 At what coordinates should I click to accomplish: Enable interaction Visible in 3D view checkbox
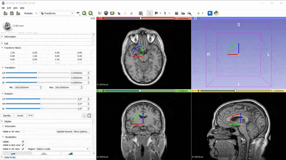(23, 132)
